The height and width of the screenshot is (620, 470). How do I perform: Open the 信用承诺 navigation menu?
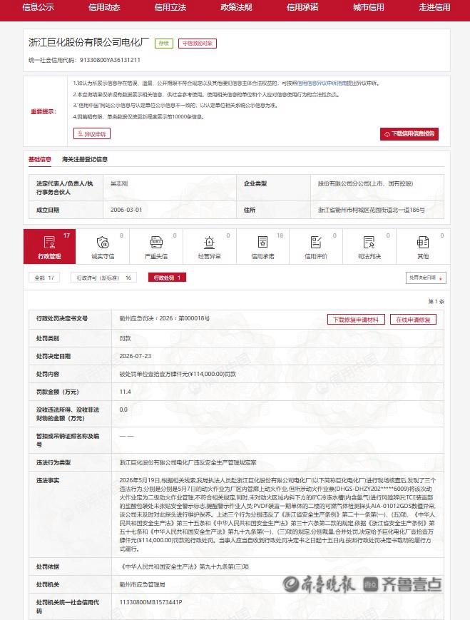point(302,7)
